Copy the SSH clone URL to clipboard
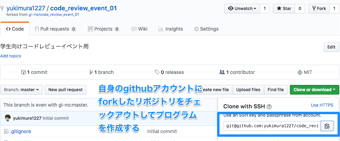340x141 pixels. click(327, 126)
